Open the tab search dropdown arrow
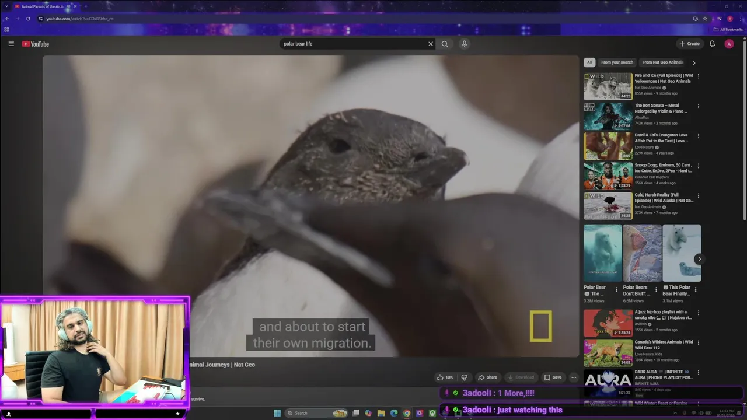 [6, 6]
